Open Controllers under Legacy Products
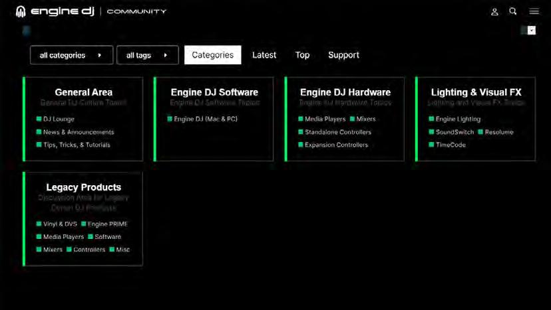Screen dimensions: 551x310 coord(86,250)
